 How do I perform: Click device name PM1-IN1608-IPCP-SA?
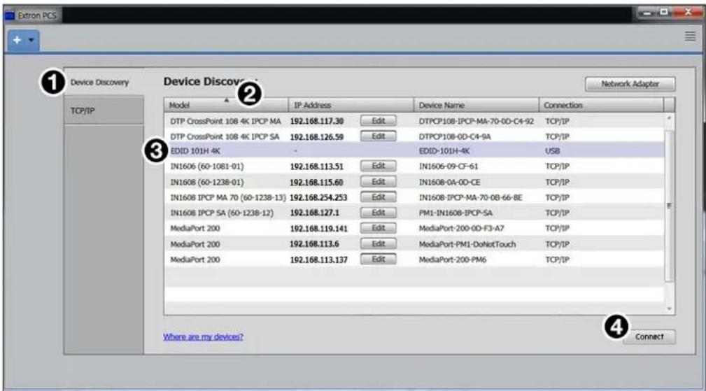456,213
